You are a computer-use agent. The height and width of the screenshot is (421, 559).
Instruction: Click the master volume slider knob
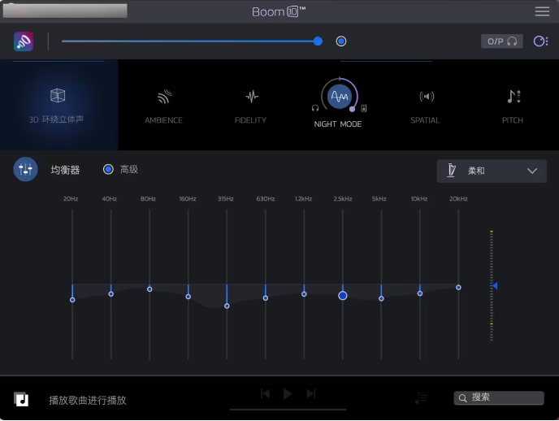coord(318,41)
